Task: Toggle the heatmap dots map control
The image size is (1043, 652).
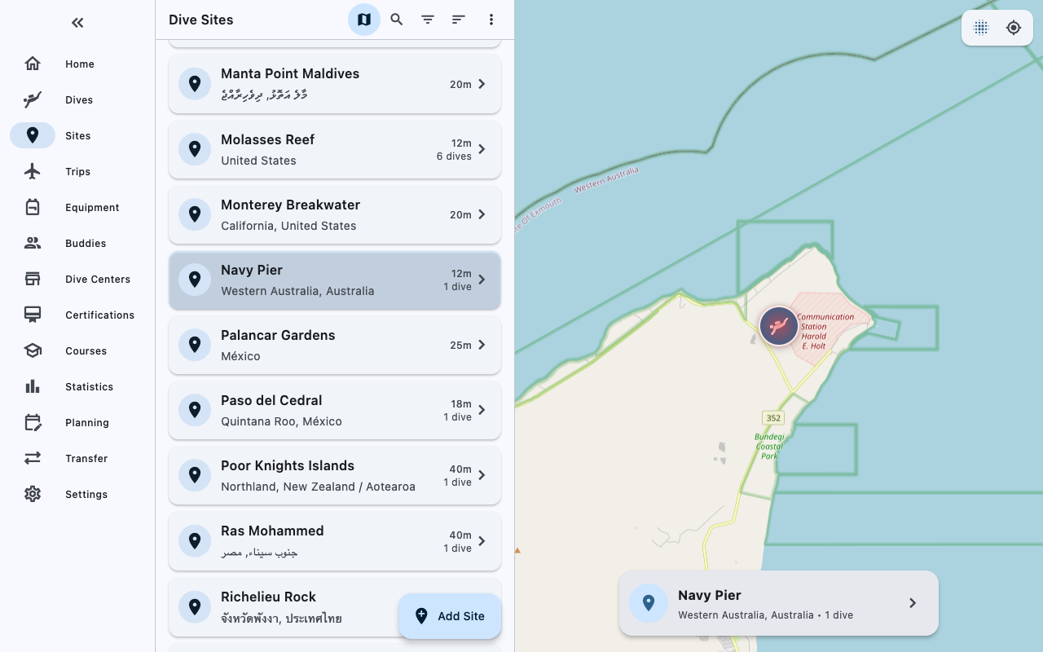Action: (x=981, y=28)
